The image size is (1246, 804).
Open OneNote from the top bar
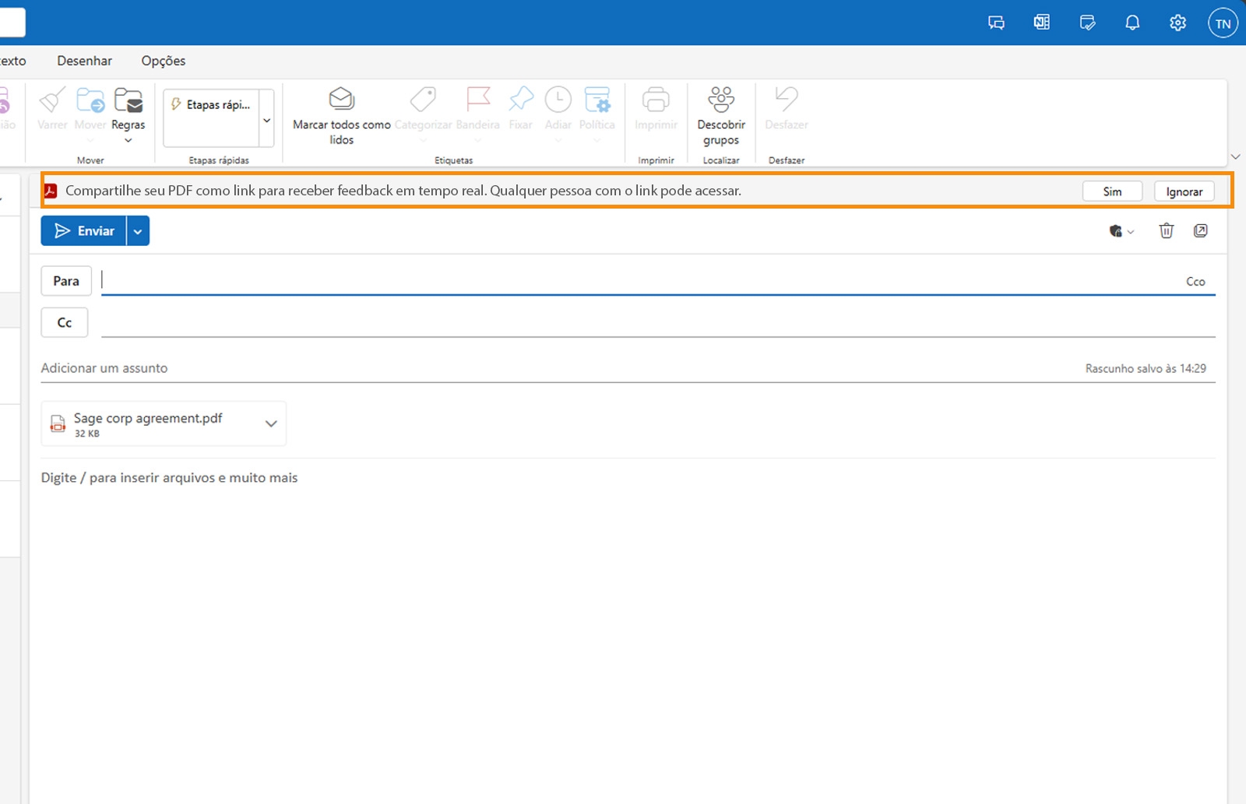(x=1041, y=23)
